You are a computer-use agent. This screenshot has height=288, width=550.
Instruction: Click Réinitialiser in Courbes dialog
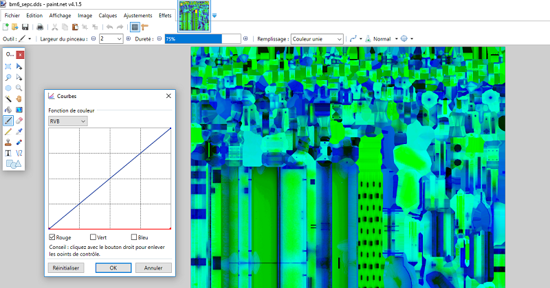coord(66,267)
